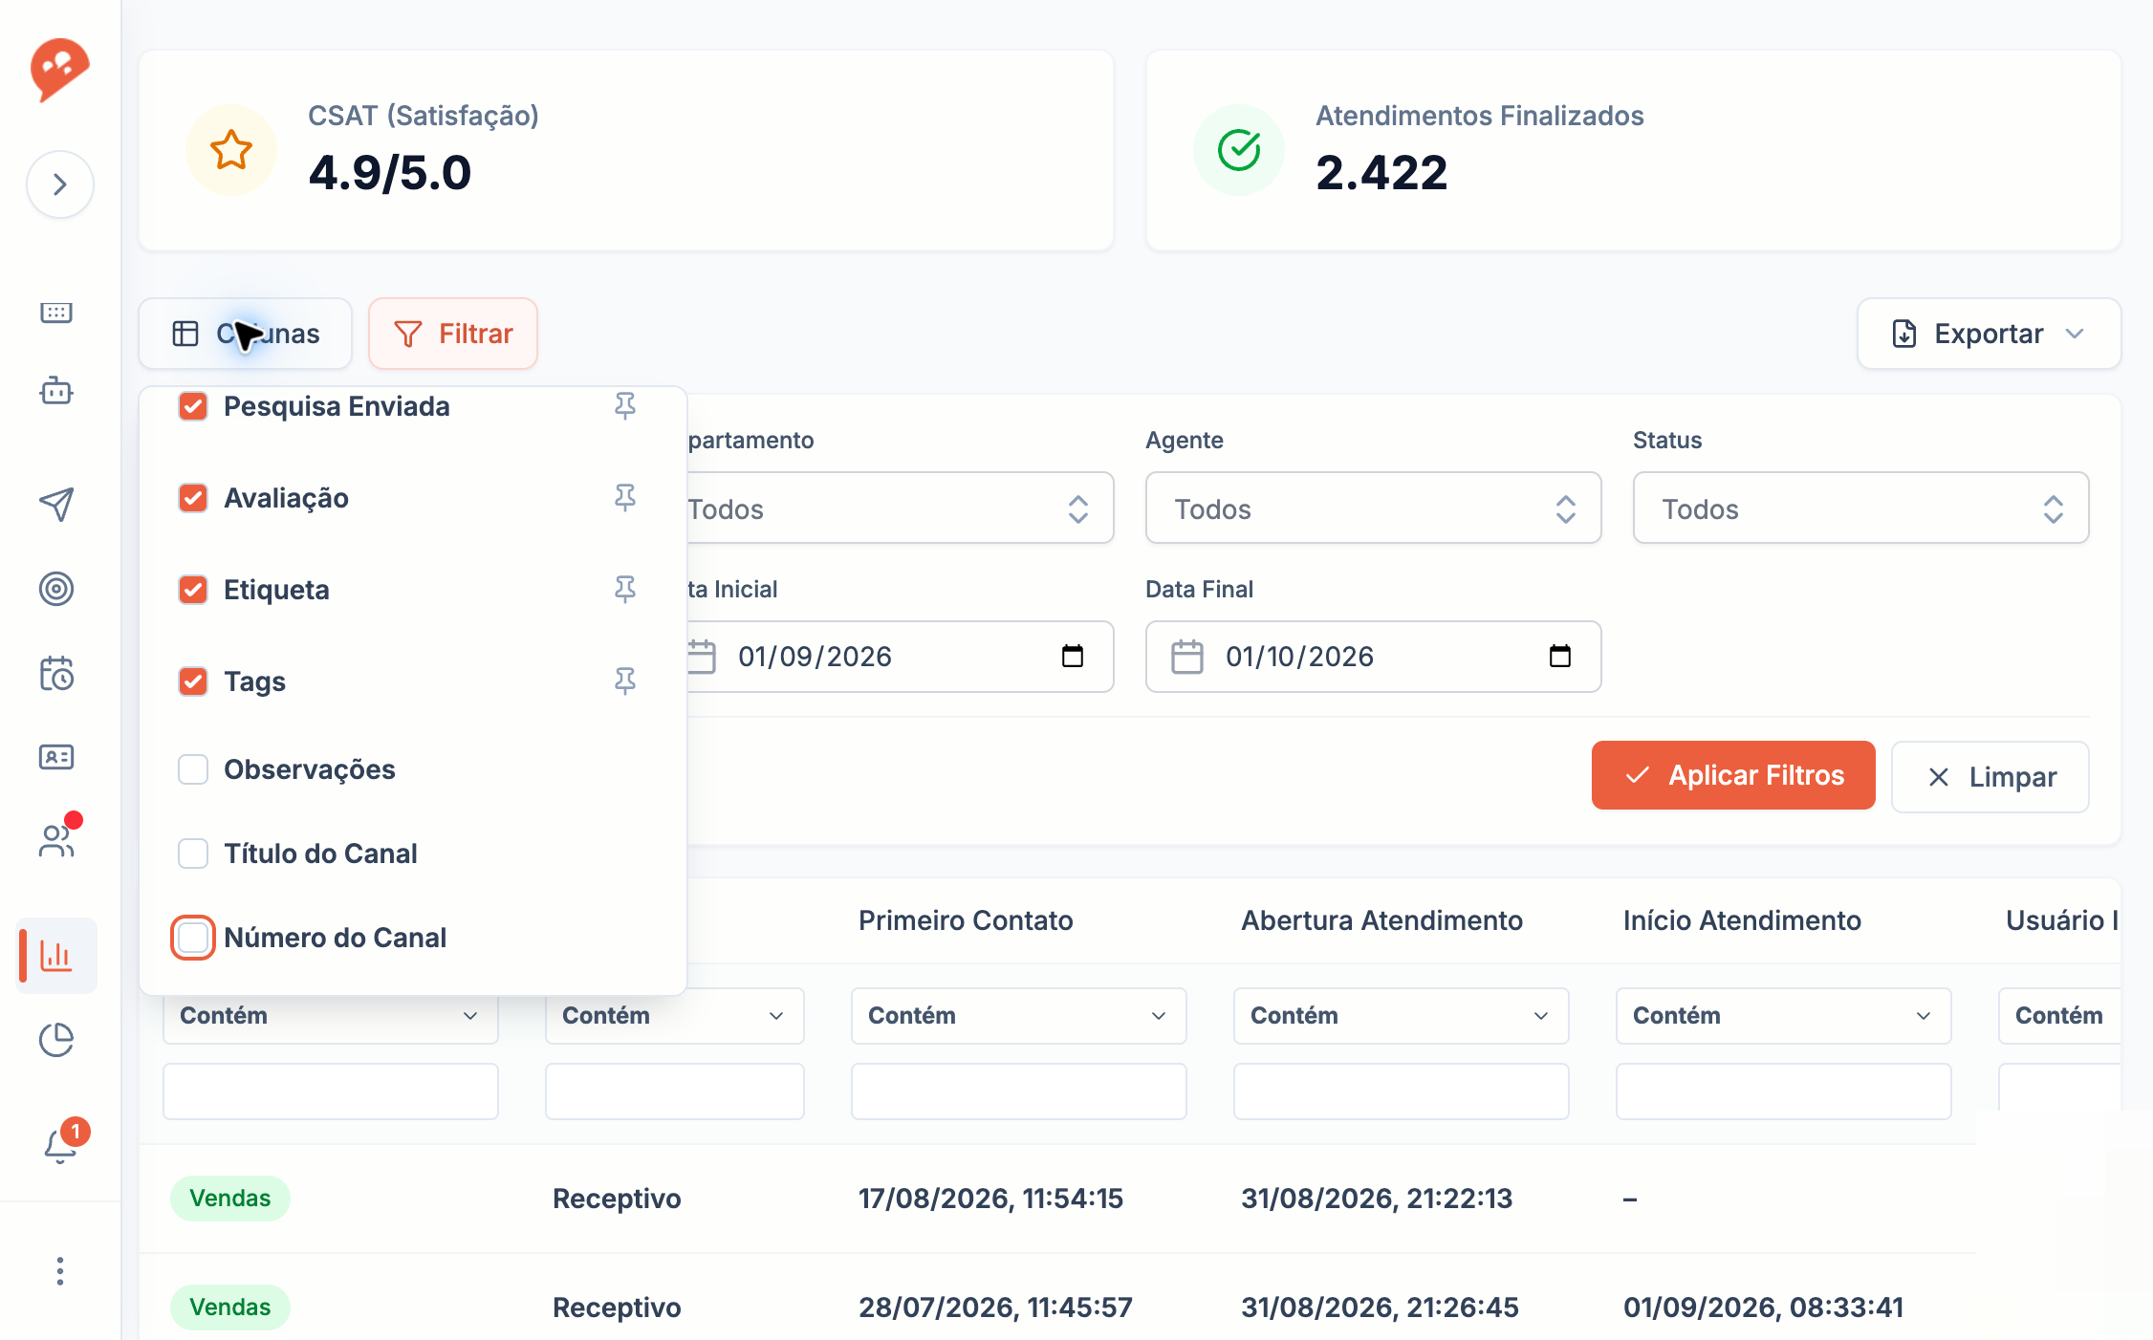Expand the sidebar with chevron button
Viewport: 2153px width, 1340px height.
click(60, 184)
